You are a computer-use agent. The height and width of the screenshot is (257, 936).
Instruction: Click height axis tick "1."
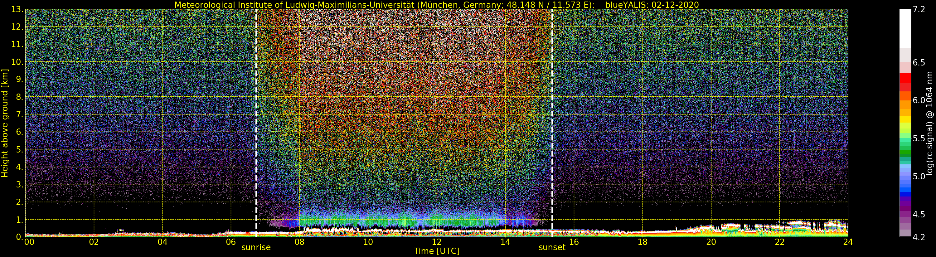(x=19, y=220)
